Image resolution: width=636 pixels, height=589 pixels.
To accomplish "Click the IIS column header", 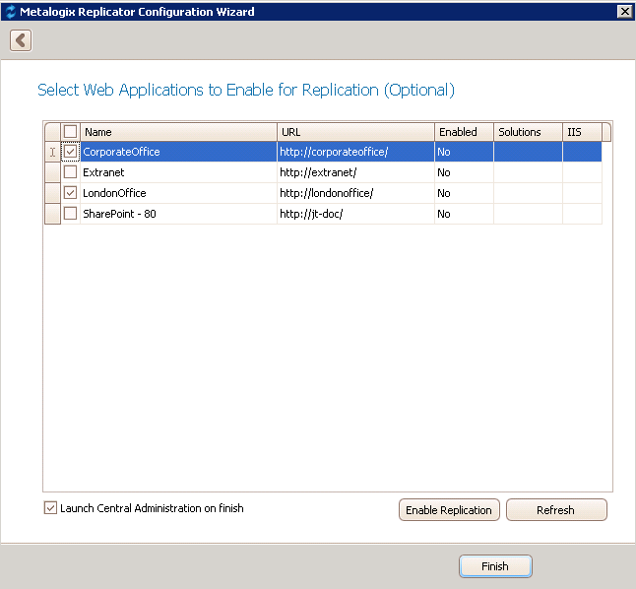I will [x=583, y=132].
